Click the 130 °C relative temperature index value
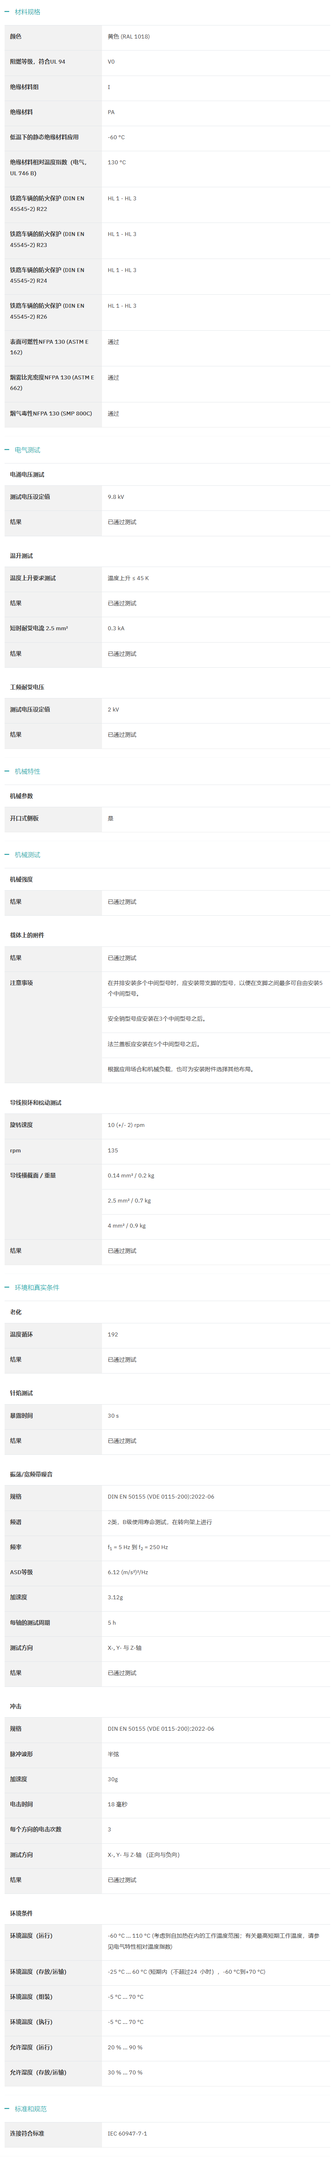332x2162 pixels. [x=116, y=162]
